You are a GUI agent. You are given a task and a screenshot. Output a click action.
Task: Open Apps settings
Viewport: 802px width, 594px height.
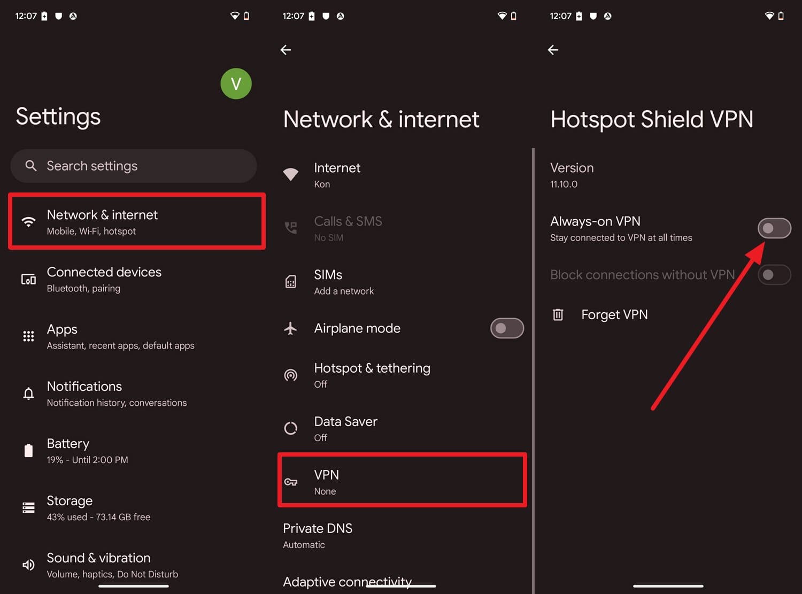tap(134, 336)
